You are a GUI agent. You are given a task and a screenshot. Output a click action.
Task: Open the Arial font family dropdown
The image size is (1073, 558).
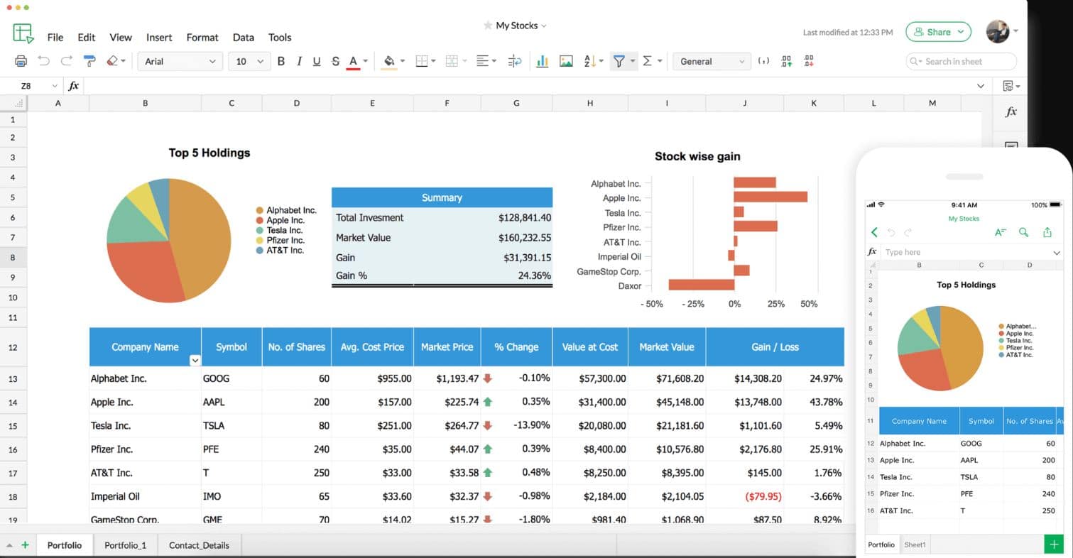(180, 61)
